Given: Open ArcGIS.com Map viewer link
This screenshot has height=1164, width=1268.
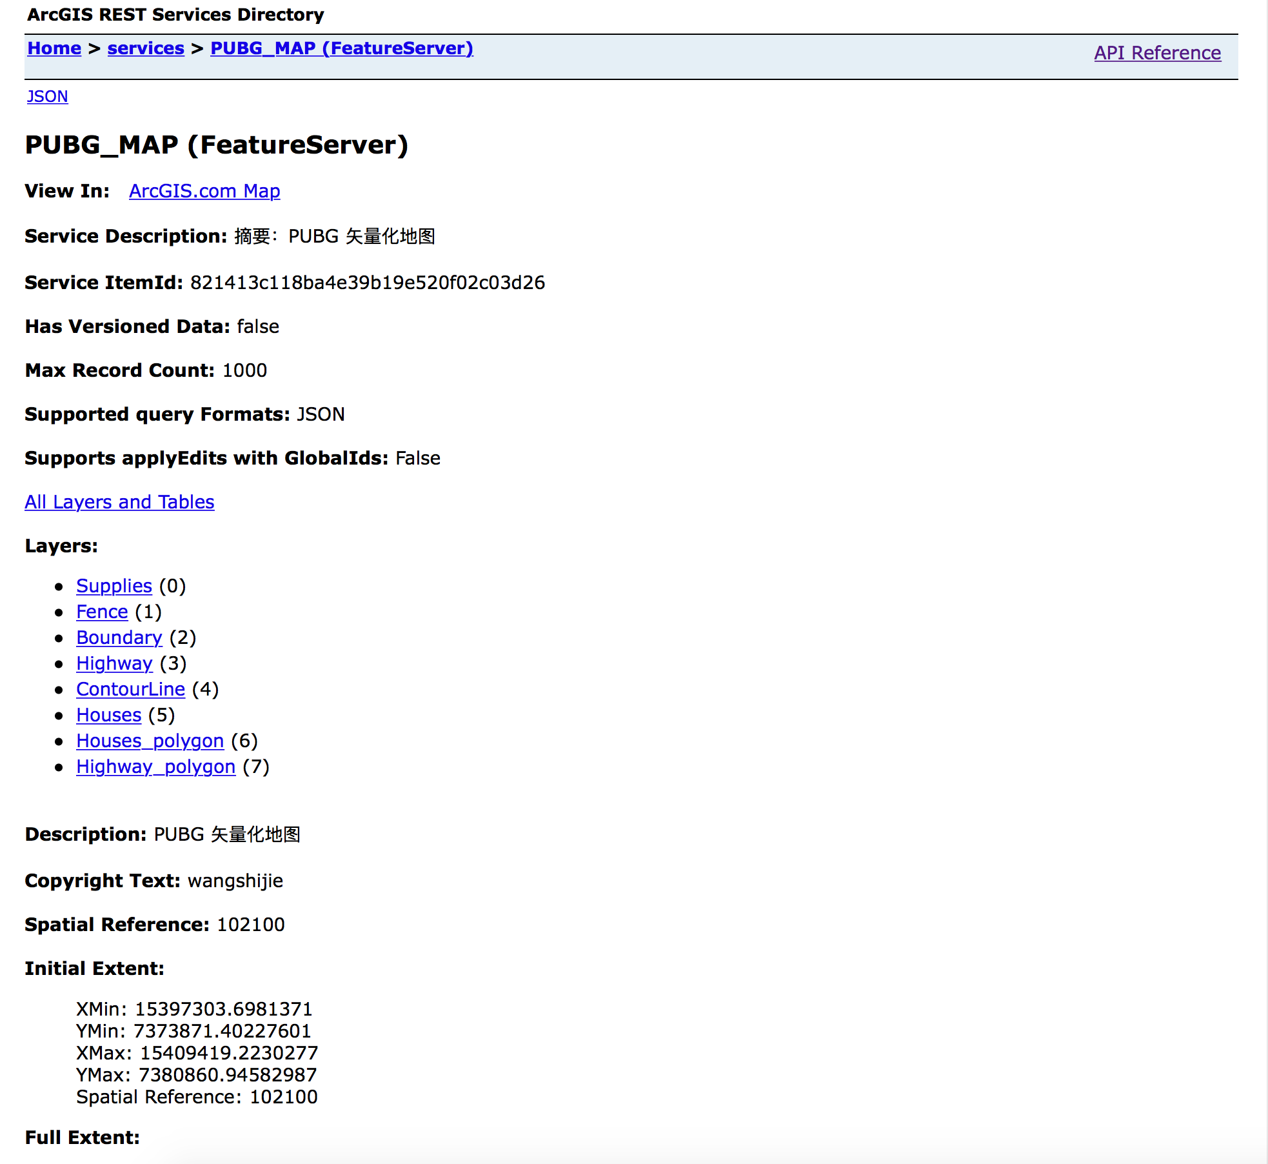Looking at the screenshot, I should tap(204, 191).
